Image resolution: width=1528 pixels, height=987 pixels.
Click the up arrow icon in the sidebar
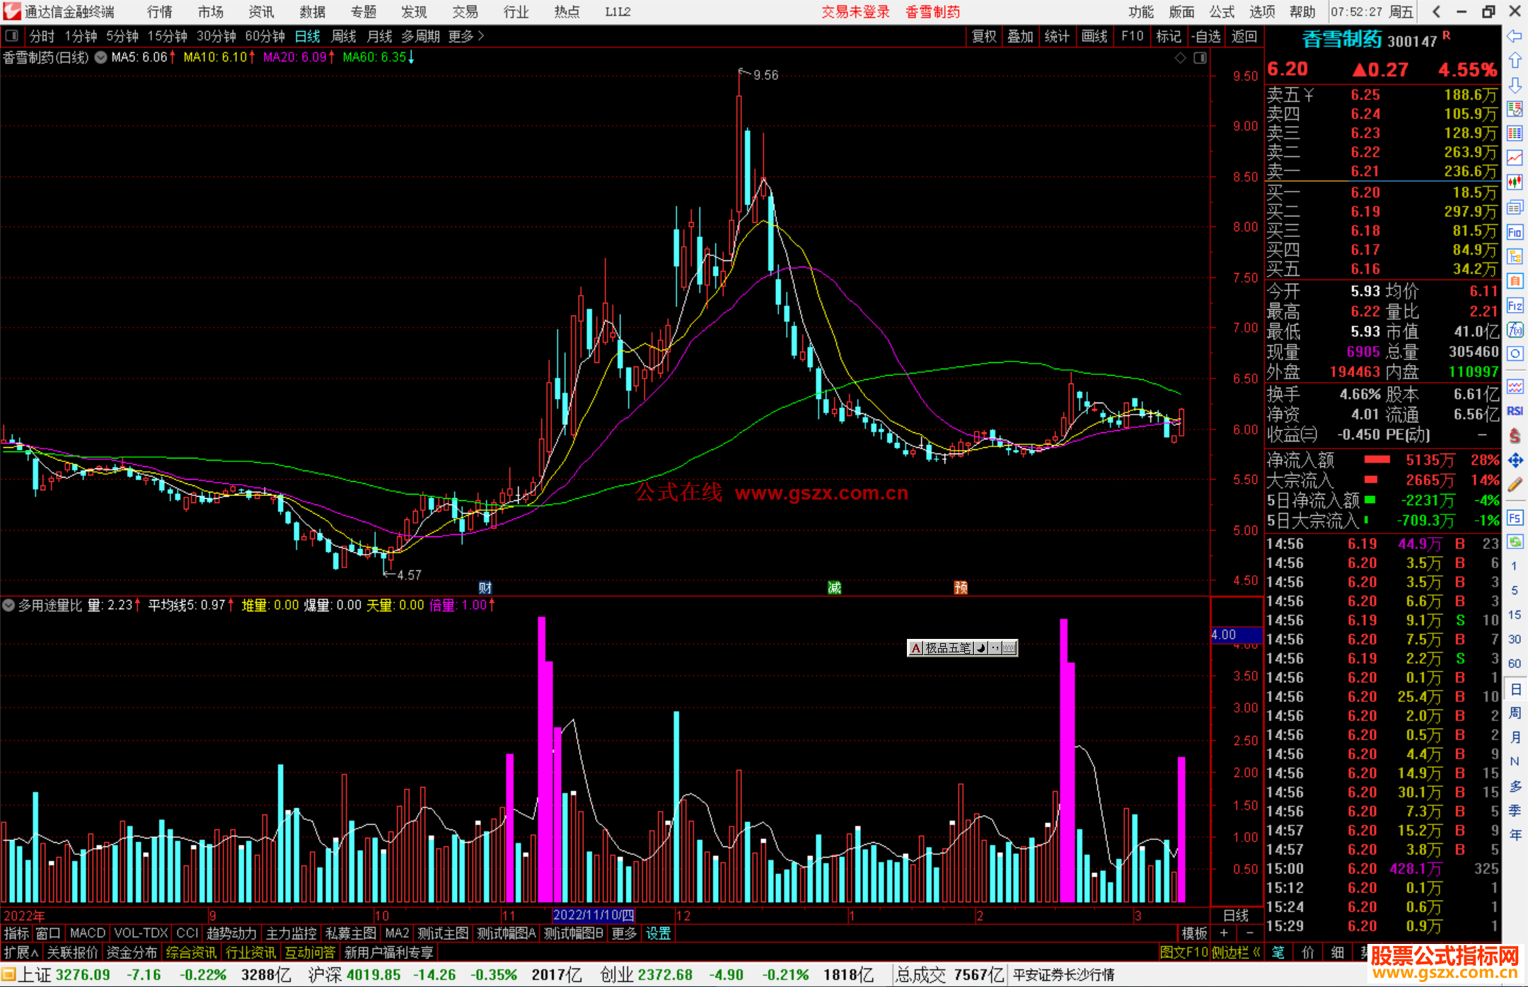click(1515, 60)
